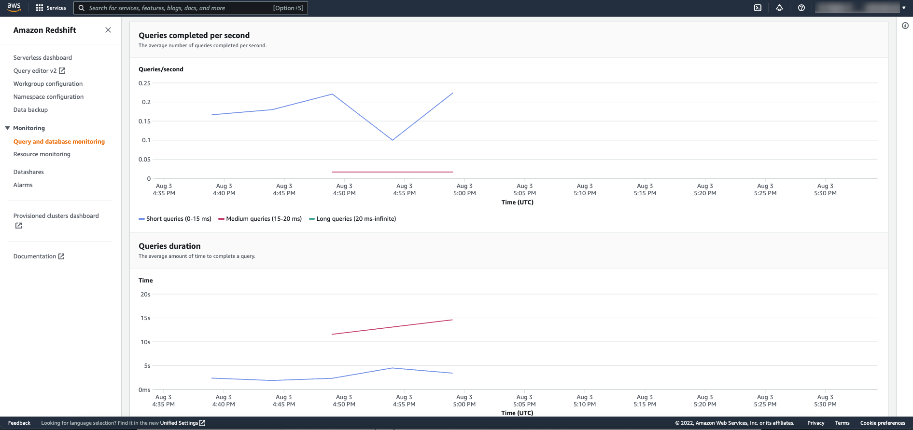Image resolution: width=913 pixels, height=430 pixels.
Task: Open the Services grid menu
Action: click(40, 8)
